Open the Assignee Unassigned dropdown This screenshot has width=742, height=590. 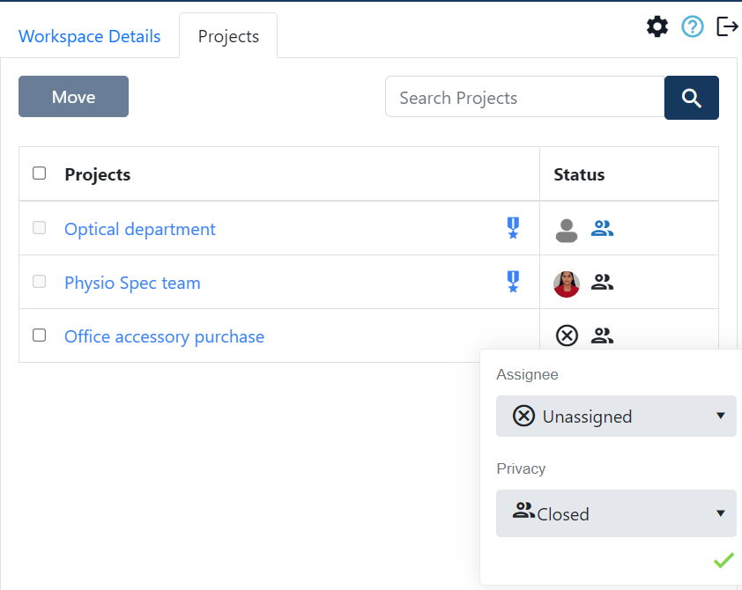[x=616, y=417]
